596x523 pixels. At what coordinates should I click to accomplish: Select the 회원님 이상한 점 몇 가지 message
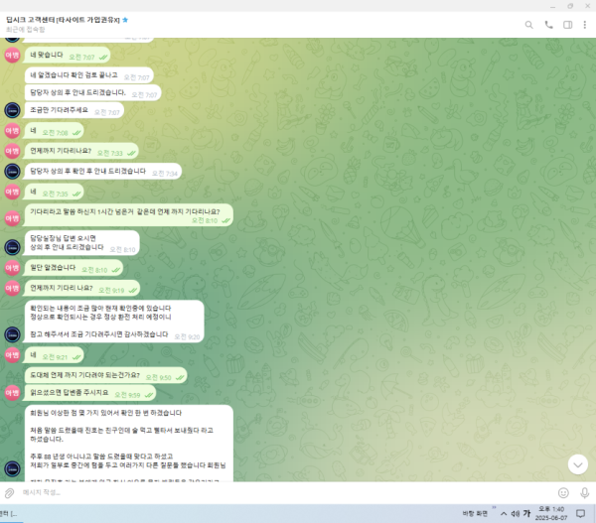tap(129, 444)
